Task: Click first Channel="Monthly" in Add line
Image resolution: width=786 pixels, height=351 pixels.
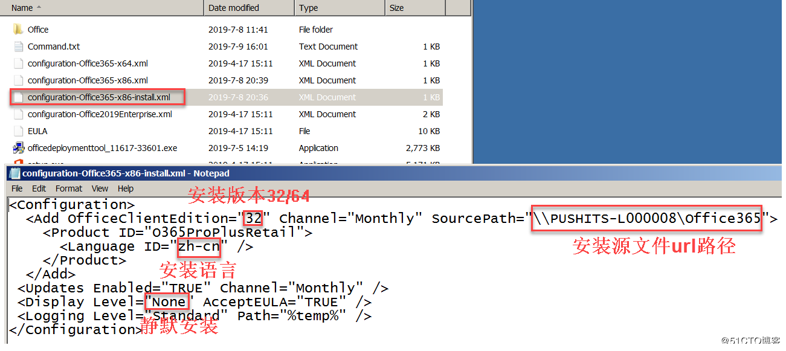Action: tap(351, 219)
